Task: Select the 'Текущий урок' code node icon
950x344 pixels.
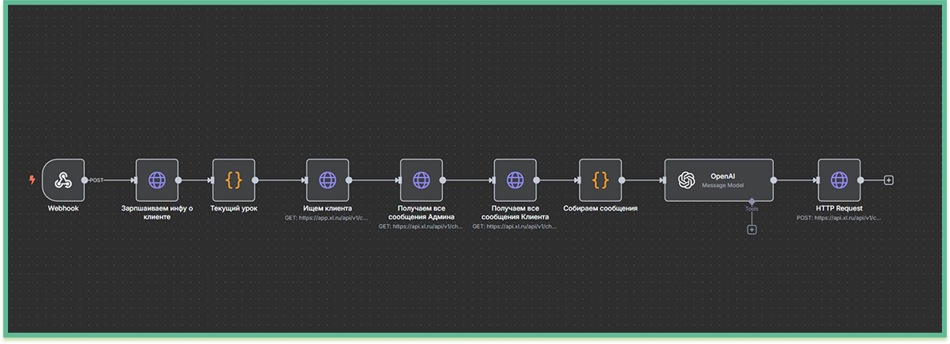Action: pyautogui.click(x=234, y=180)
